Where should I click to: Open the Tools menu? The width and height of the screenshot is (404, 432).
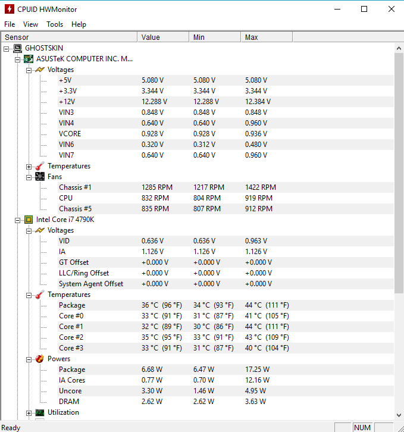(55, 24)
